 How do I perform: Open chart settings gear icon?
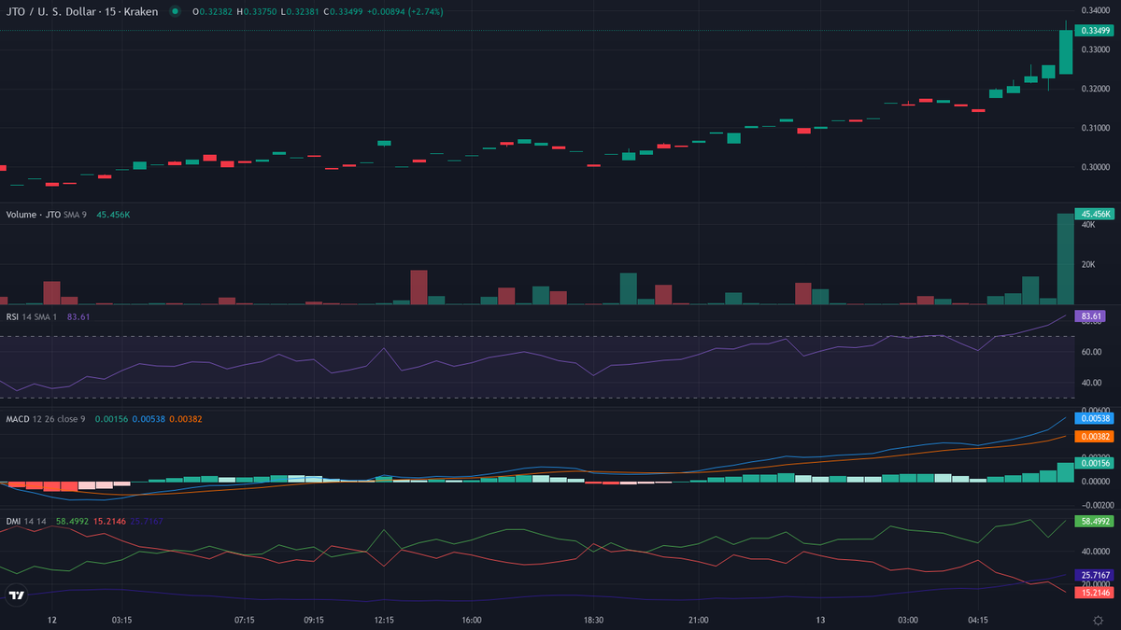[1098, 620]
